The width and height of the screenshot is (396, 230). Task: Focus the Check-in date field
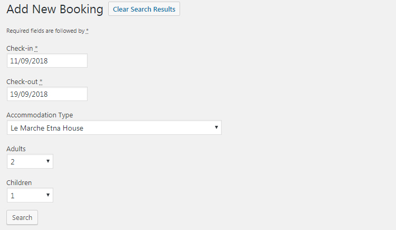tap(47, 61)
